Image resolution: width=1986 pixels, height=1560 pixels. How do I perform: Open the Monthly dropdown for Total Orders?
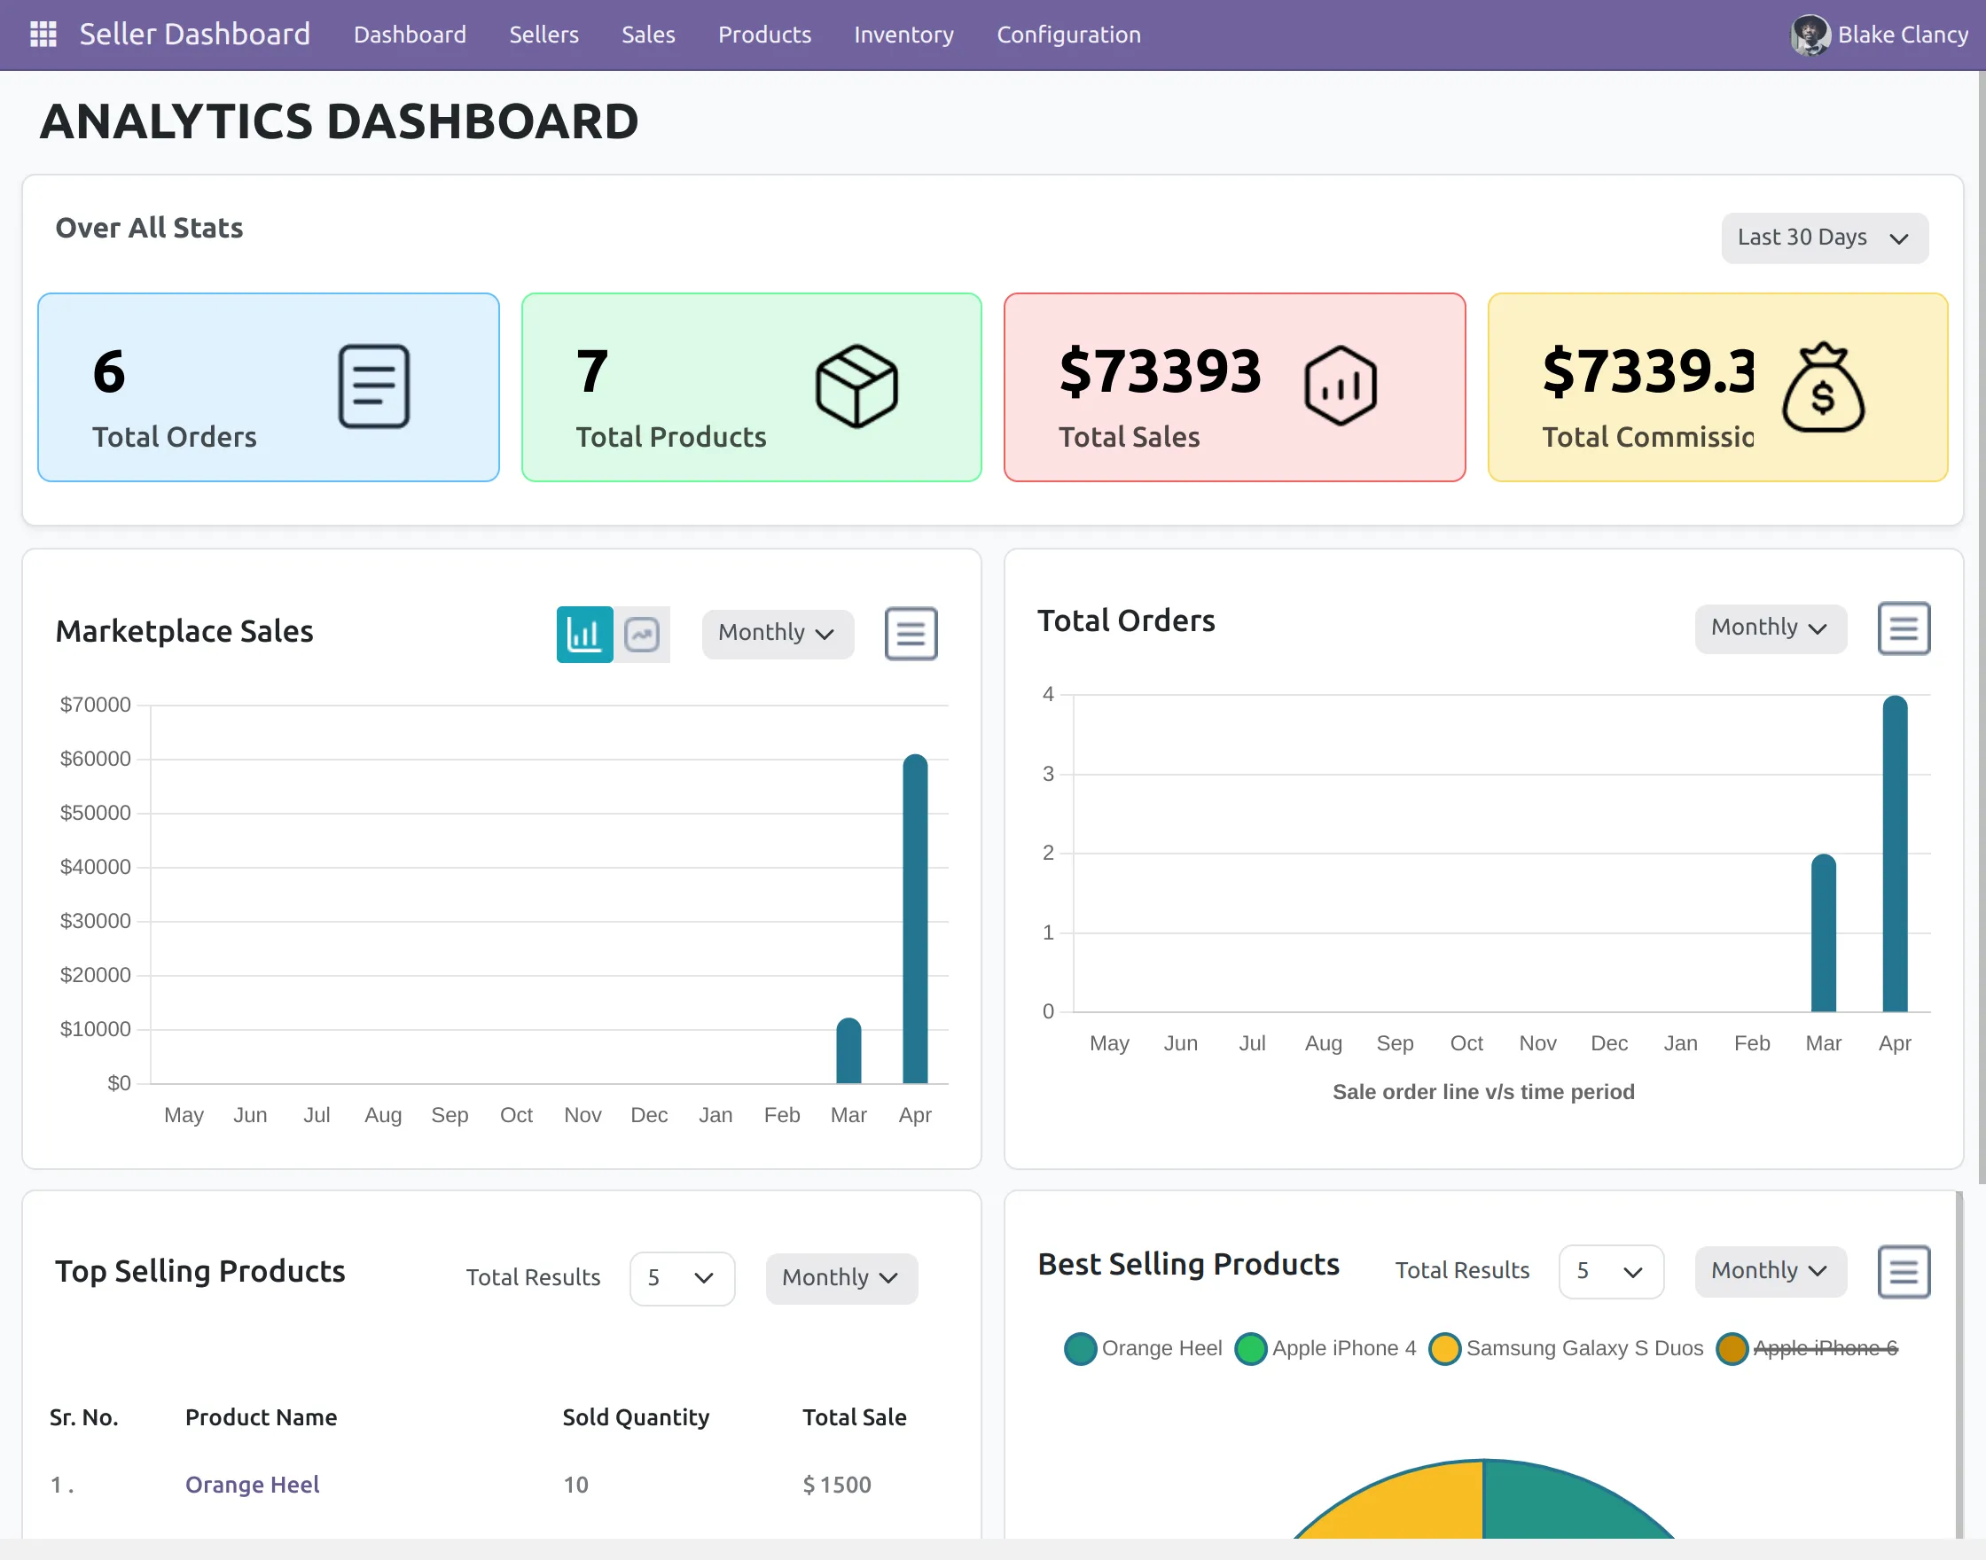click(x=1771, y=628)
